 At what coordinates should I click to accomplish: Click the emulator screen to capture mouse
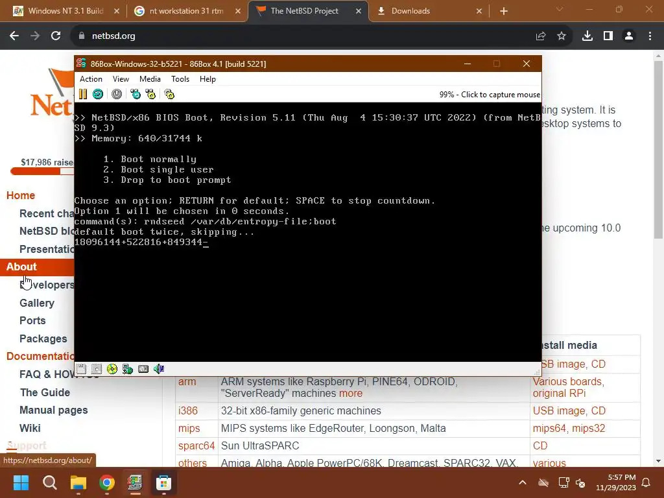[x=308, y=232]
